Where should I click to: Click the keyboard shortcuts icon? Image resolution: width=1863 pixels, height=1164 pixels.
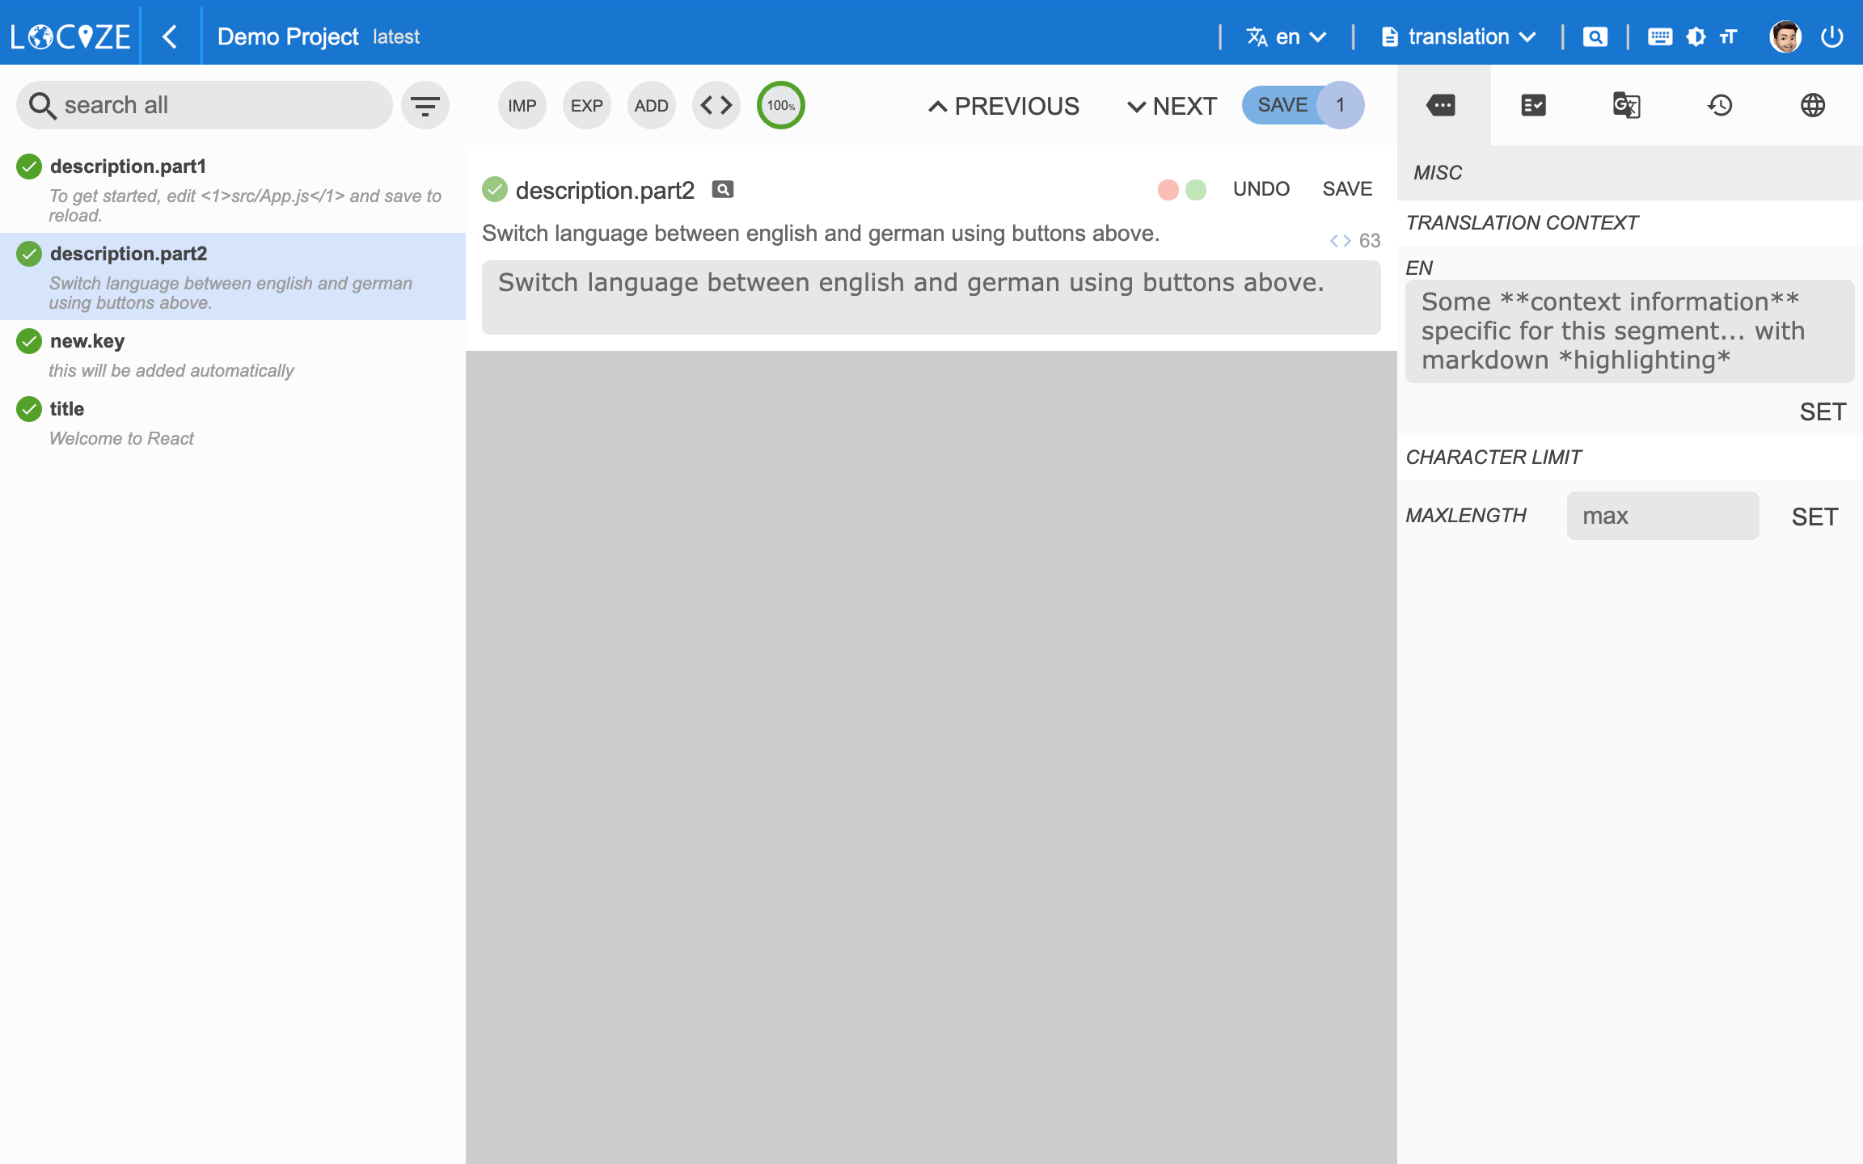click(x=1659, y=36)
